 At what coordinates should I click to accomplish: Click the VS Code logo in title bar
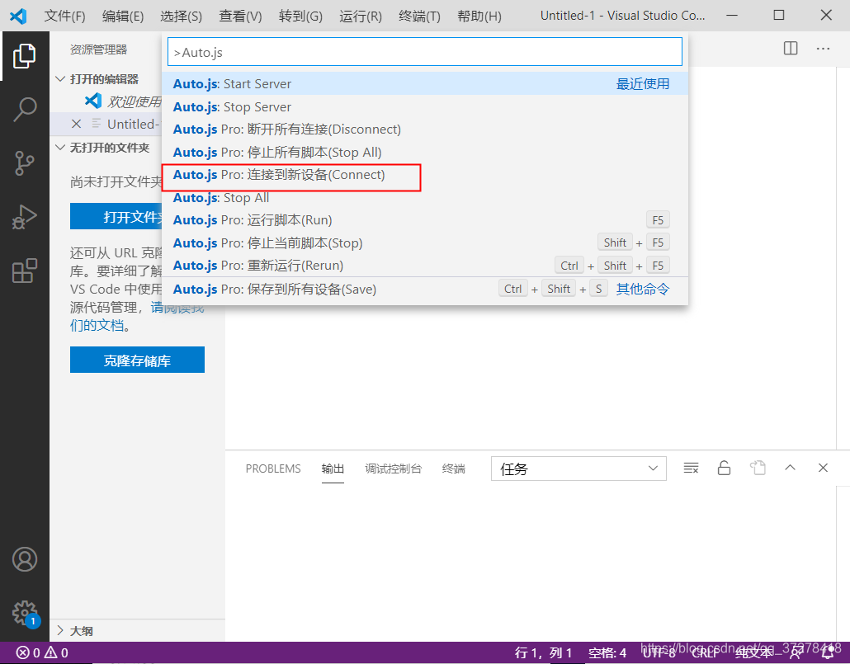(x=18, y=16)
